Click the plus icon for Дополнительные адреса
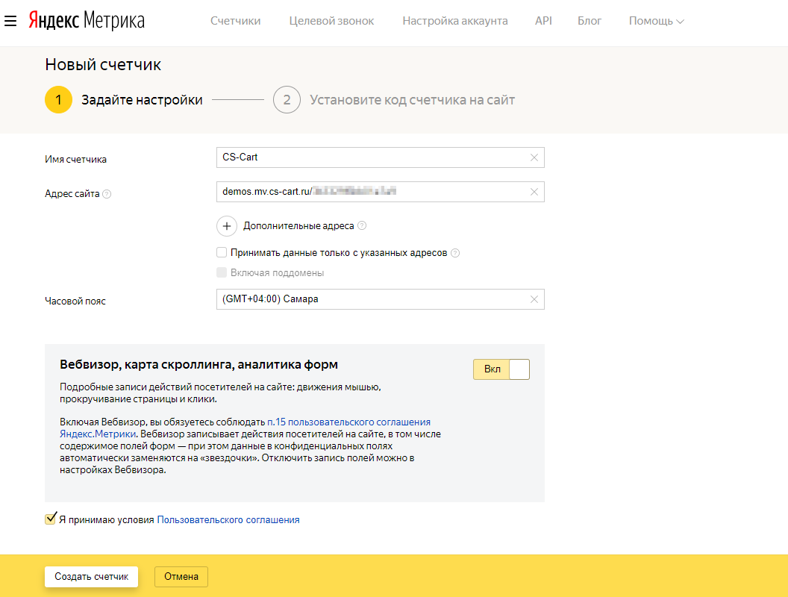 (226, 225)
